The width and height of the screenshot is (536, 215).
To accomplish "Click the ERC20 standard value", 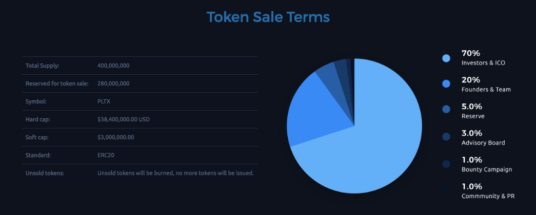I will [x=106, y=155].
